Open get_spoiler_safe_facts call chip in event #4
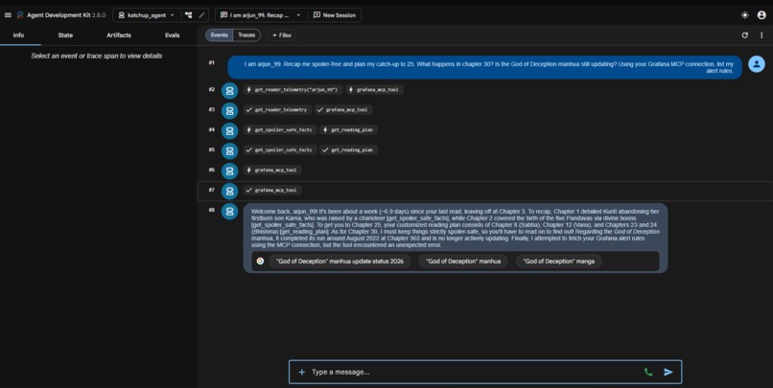The width and height of the screenshot is (773, 388). 280,130
